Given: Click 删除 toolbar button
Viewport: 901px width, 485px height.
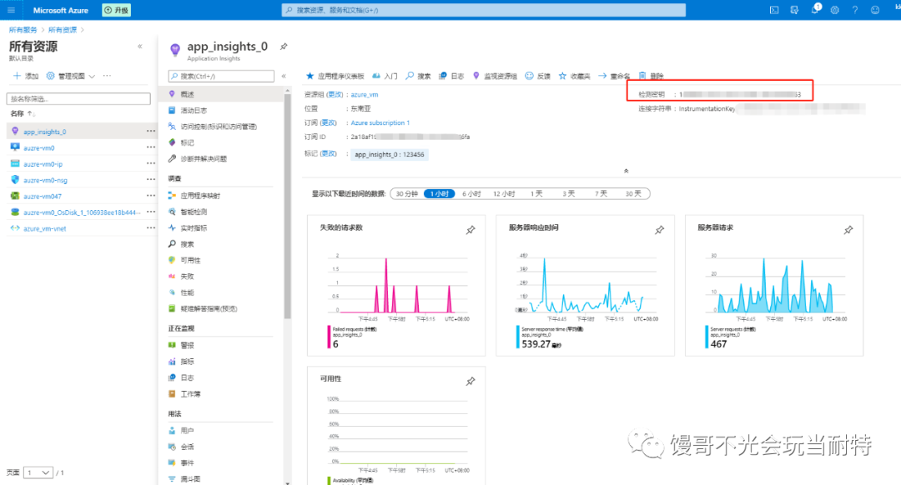Looking at the screenshot, I should pyautogui.click(x=651, y=76).
